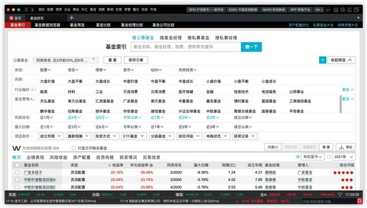Screen dimensions: 367x208
Task: Select the 年初至今 radio button
Action: point(298,157)
